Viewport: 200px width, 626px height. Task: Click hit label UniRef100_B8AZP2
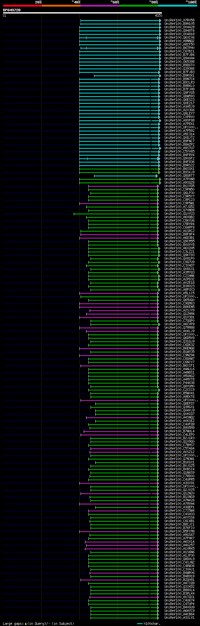[179, 145]
